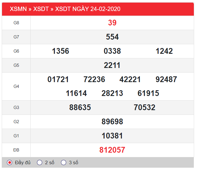
Task: Click the G6 number 0338
Action: coord(112,51)
